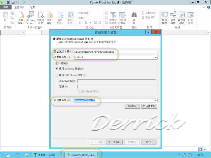Collapse the ribbon with the top-right chevron
This screenshot has width=211, height=158.
[204, 7]
